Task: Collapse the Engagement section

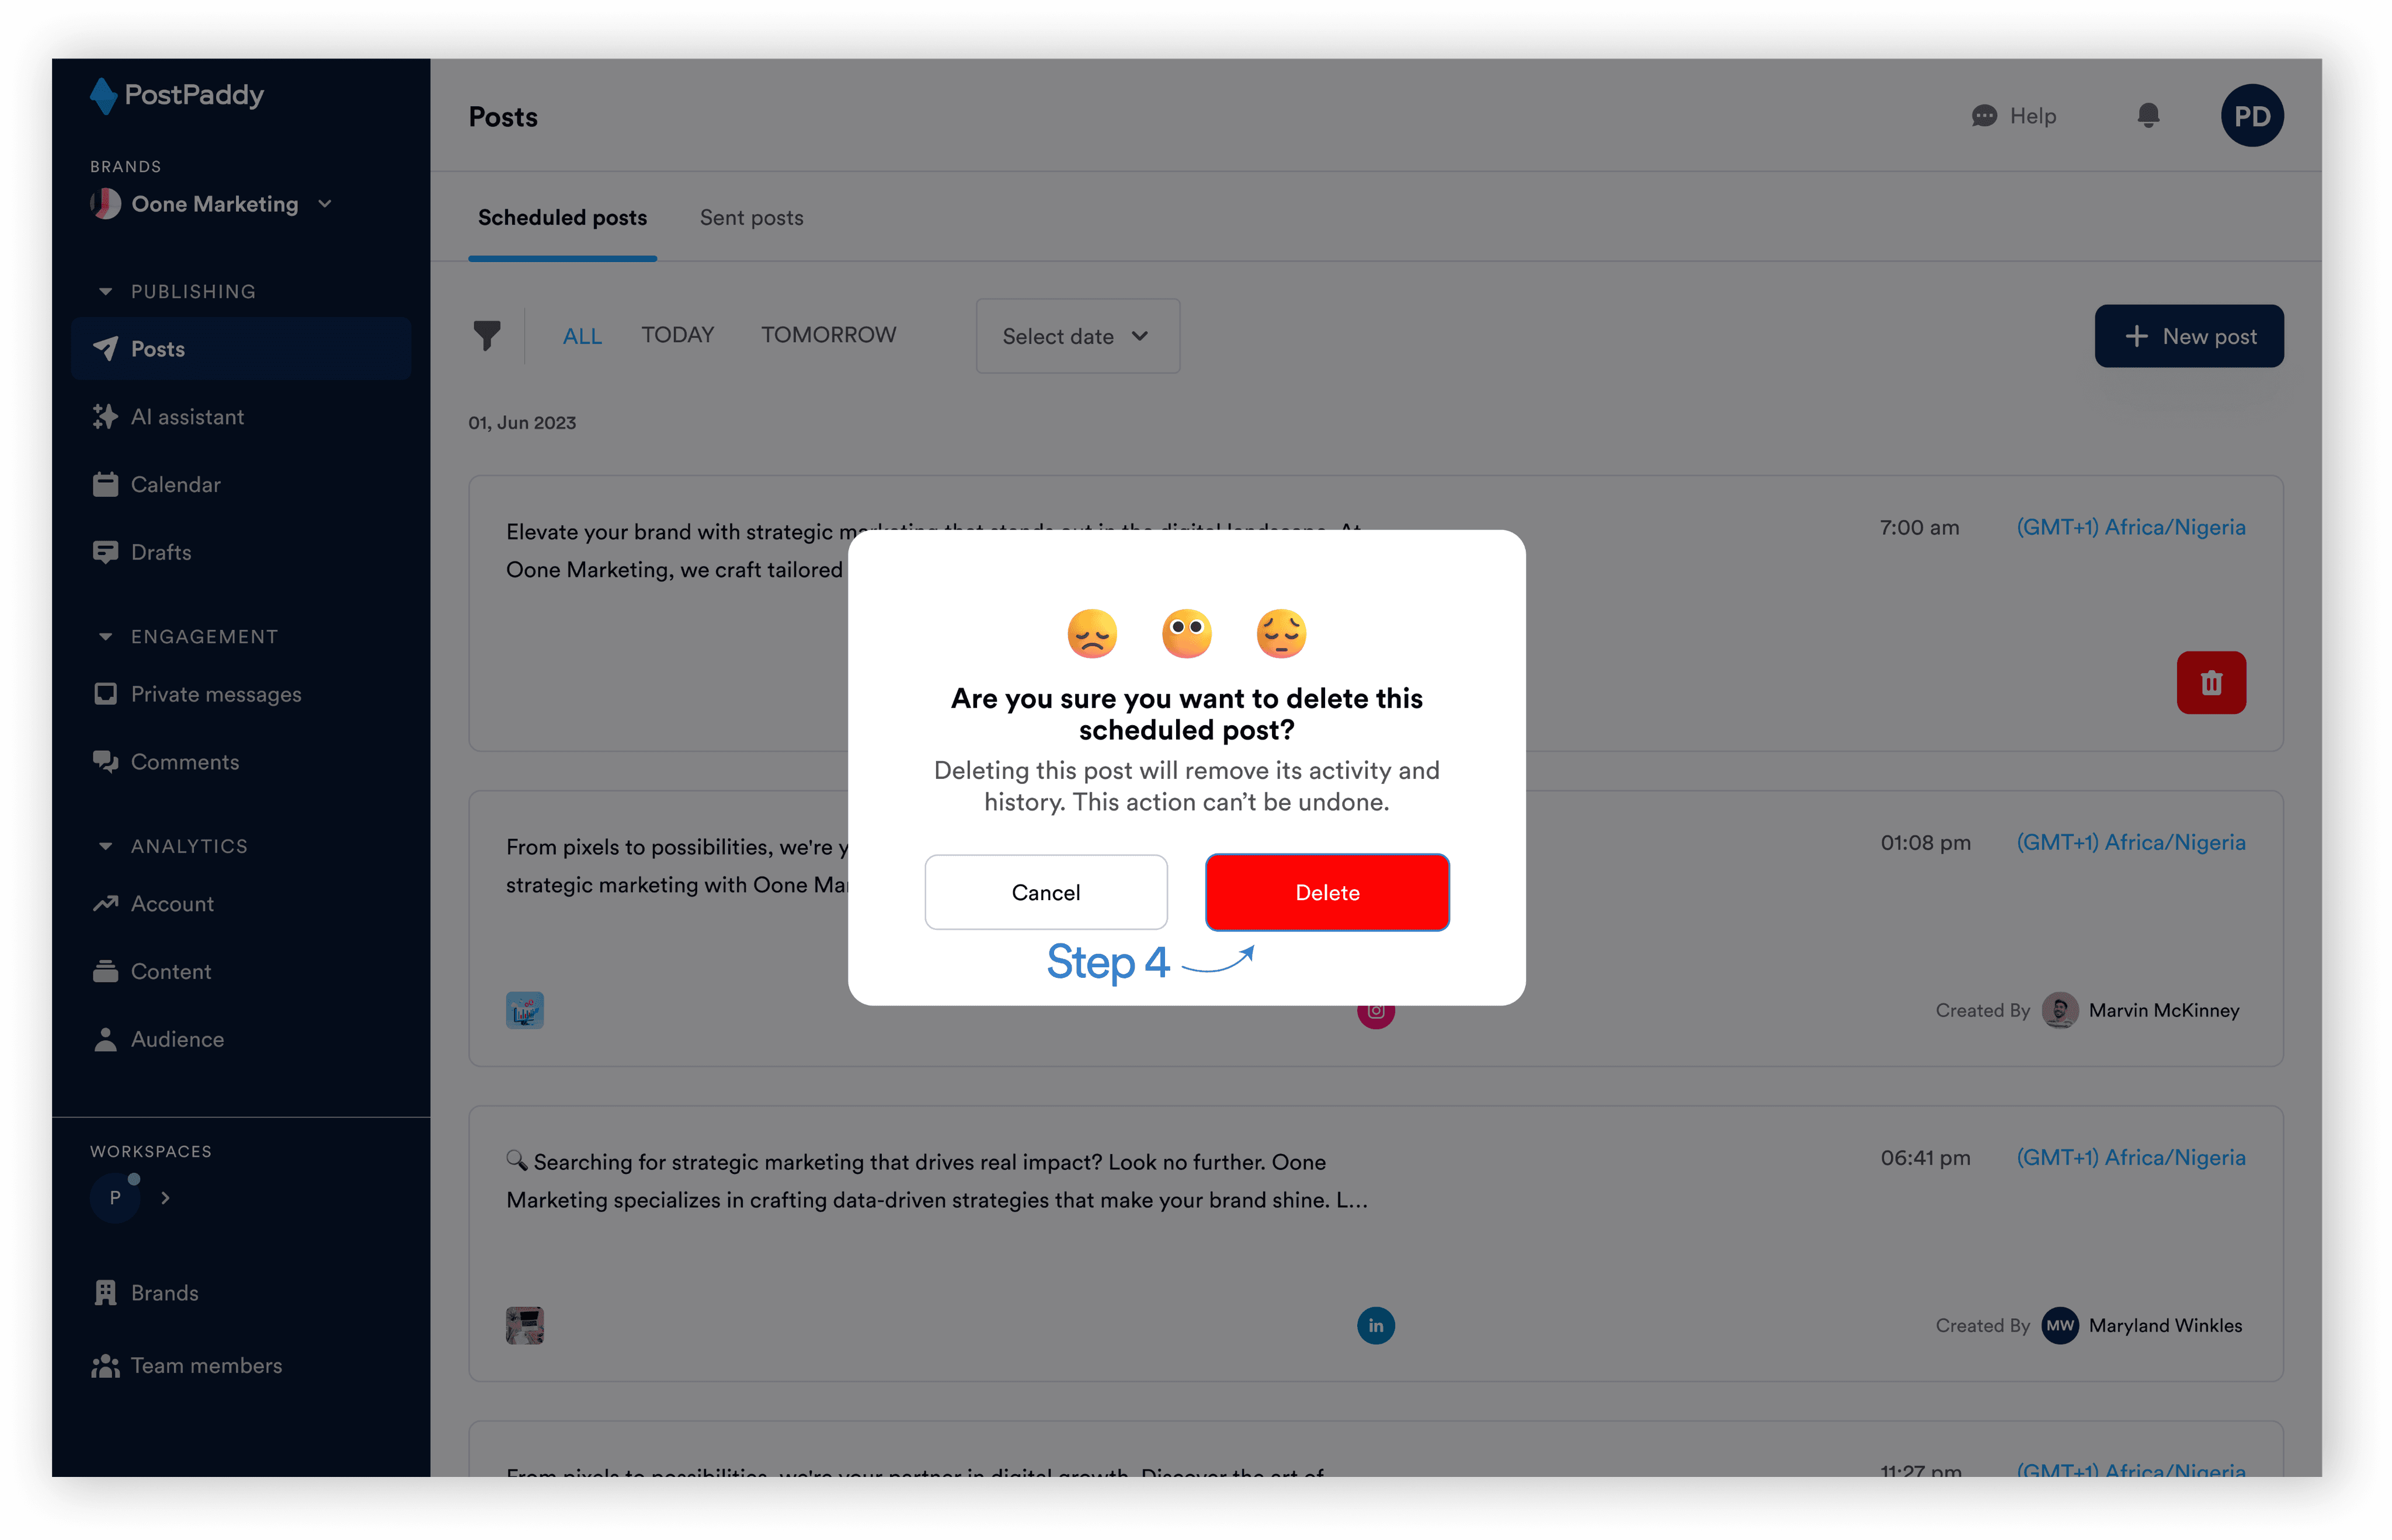Action: coord(105,637)
